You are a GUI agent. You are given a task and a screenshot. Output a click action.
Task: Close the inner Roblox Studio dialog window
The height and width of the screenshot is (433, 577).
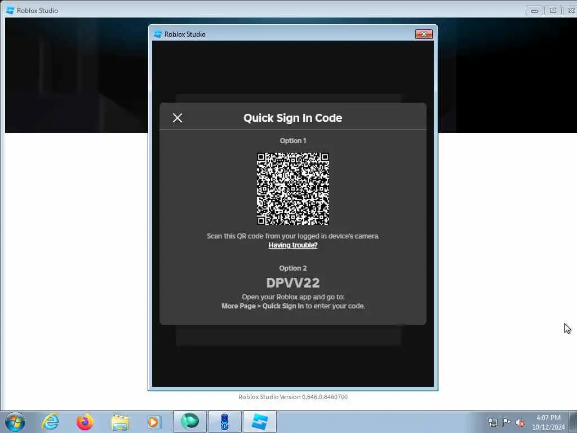424,34
